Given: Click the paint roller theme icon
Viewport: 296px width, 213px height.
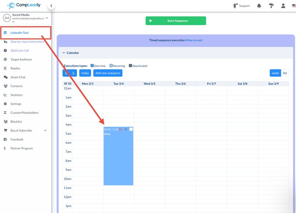Looking at the screenshot, I should click(271, 6).
